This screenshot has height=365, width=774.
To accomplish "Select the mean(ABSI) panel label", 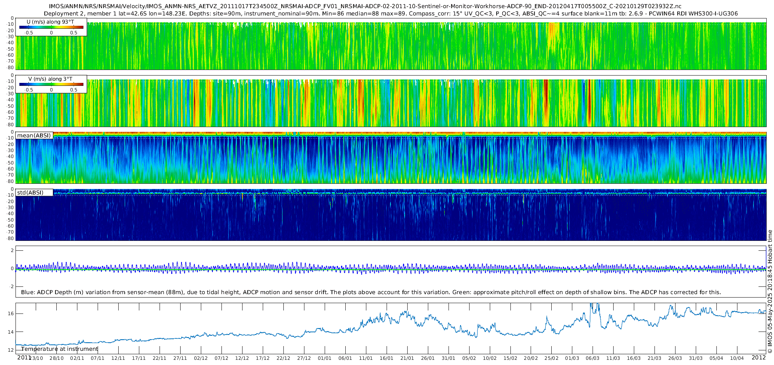I will pos(34,136).
